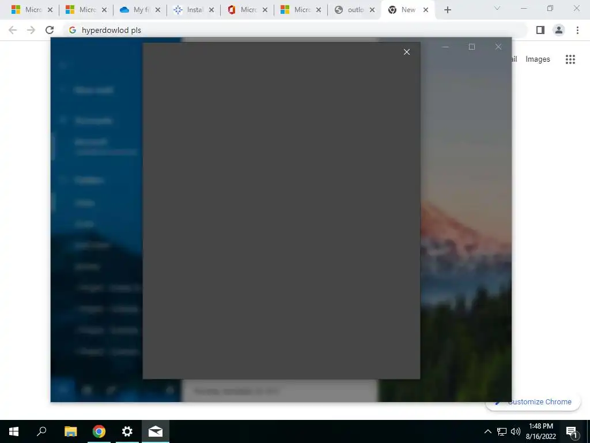The width and height of the screenshot is (590, 443).
Task: Close the Mail app window
Action: 498,47
